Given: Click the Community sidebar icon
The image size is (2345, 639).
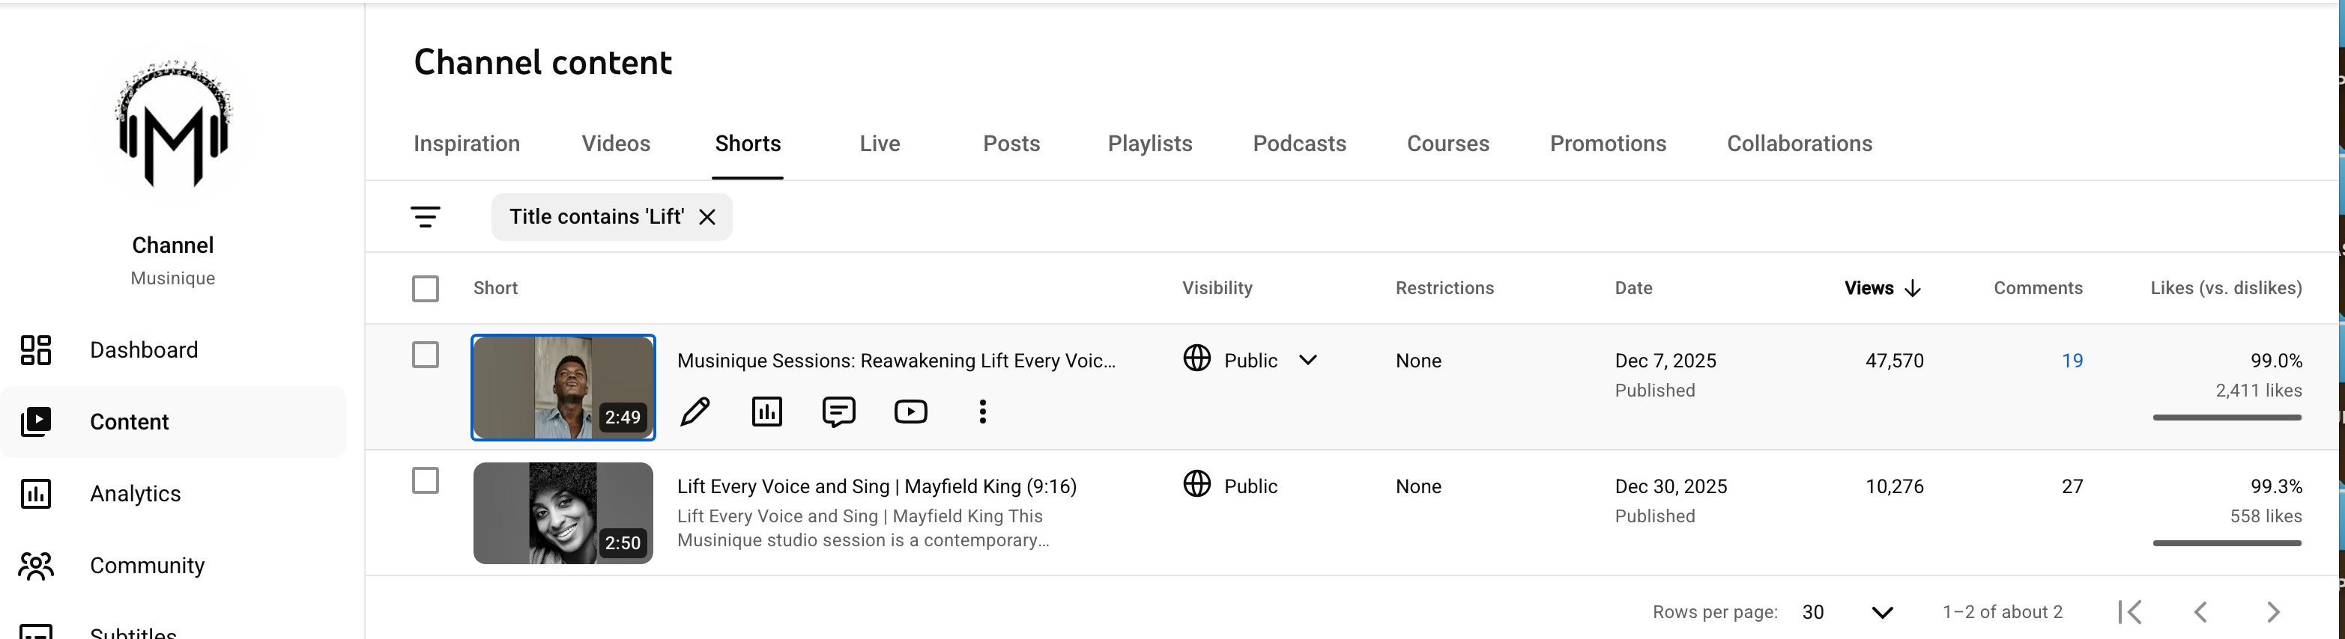Looking at the screenshot, I should pyautogui.click(x=35, y=566).
